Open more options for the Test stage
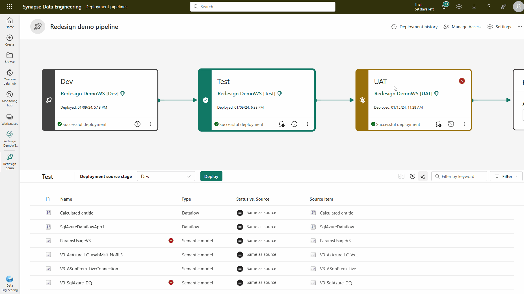The height and width of the screenshot is (294, 524). (308, 124)
